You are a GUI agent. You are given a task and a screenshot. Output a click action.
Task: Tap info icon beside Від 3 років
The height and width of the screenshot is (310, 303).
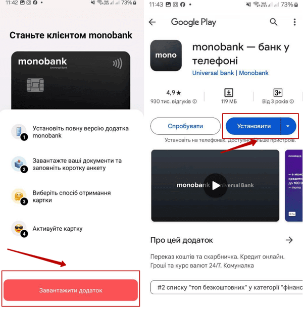[292, 101]
